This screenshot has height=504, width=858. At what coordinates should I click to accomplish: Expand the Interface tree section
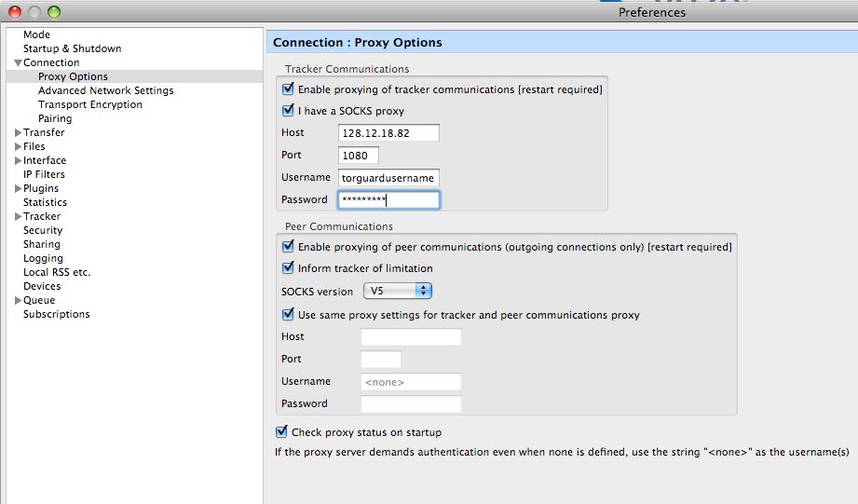coord(18,160)
